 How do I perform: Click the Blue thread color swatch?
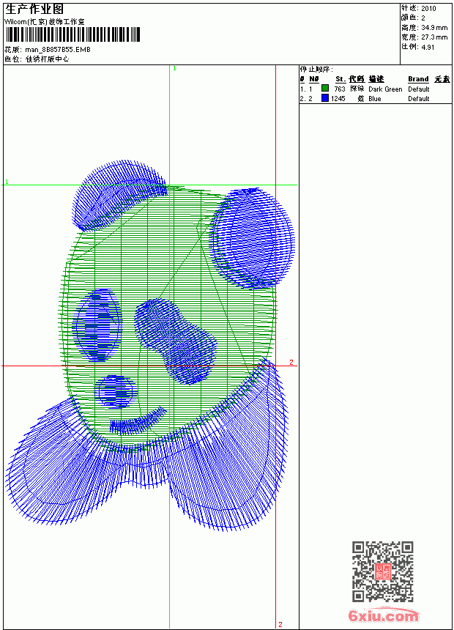click(x=325, y=98)
